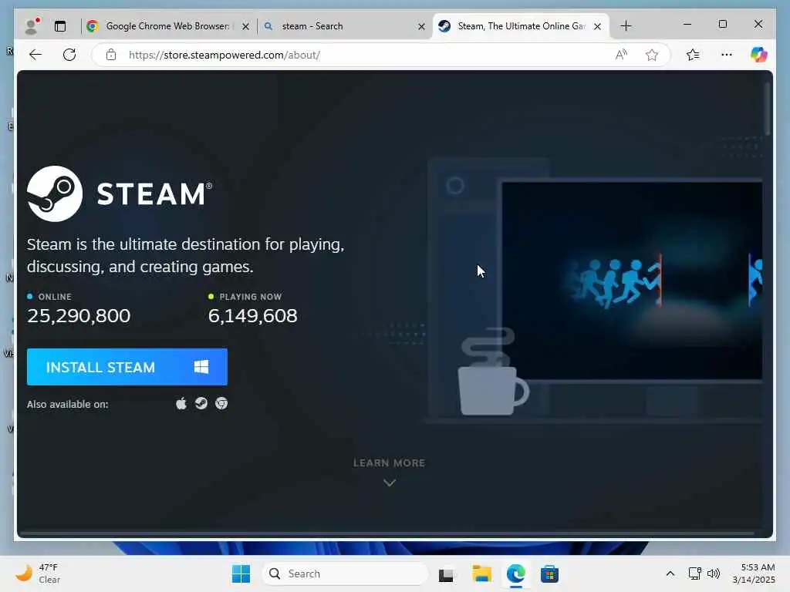Open the Copilot sidebar icon
The height and width of the screenshot is (592, 790).
point(759,55)
